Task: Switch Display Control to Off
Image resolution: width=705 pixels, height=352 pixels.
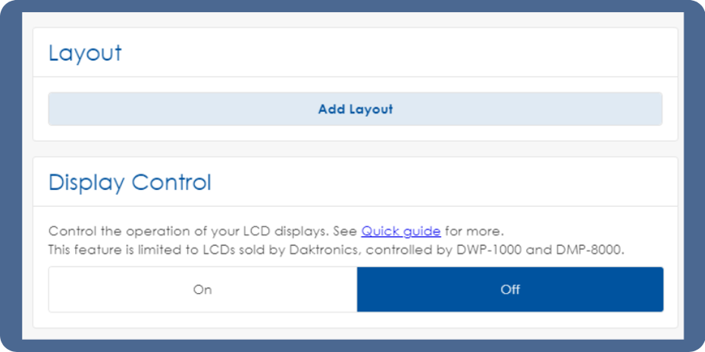Action: coord(510,289)
